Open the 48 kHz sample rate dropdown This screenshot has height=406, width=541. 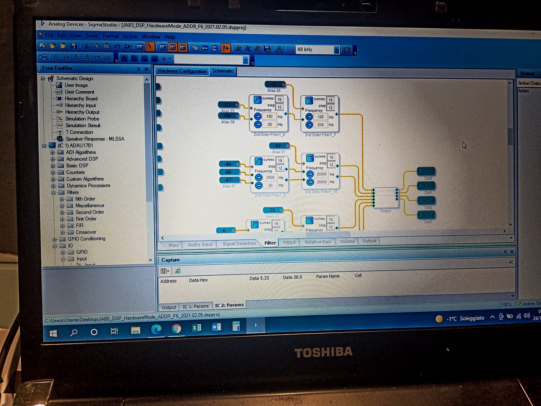point(336,50)
